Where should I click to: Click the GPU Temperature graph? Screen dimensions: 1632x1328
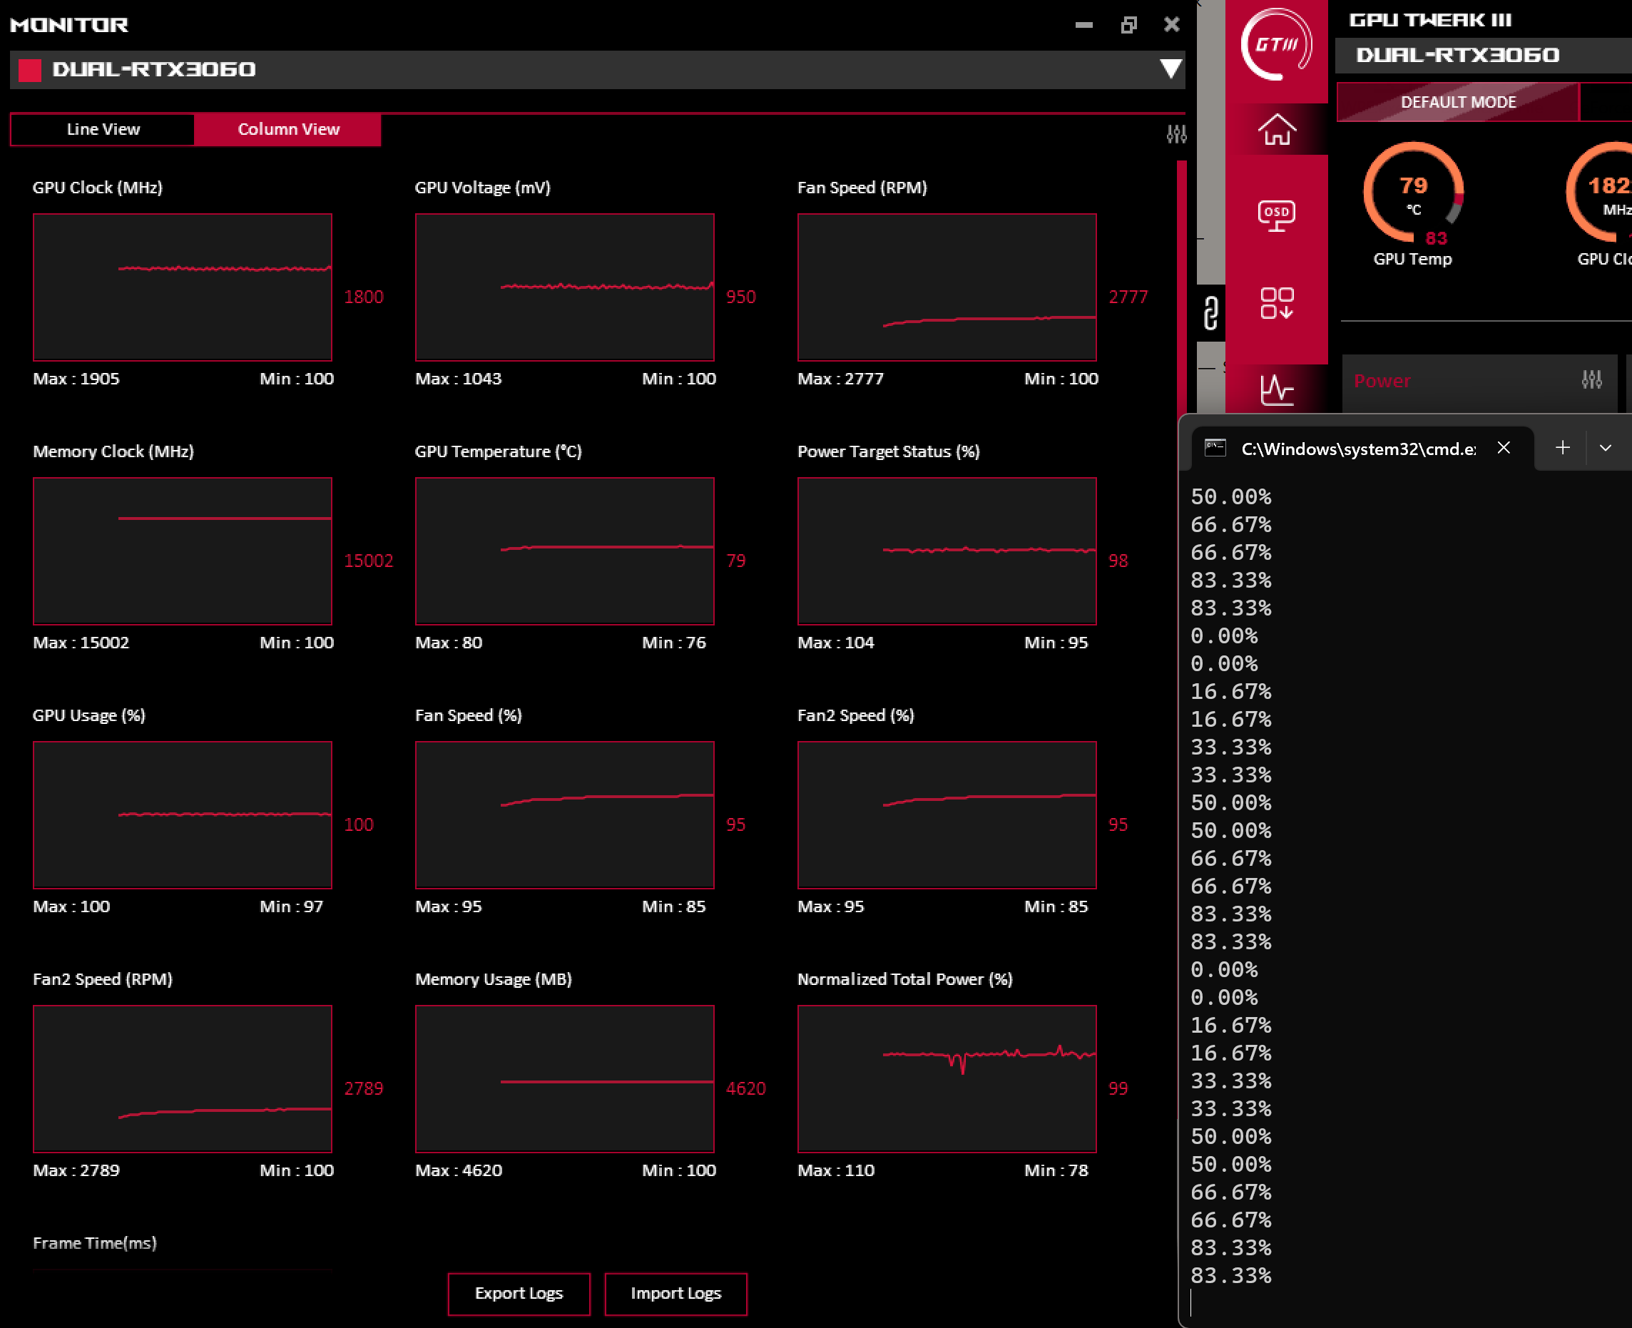click(564, 551)
